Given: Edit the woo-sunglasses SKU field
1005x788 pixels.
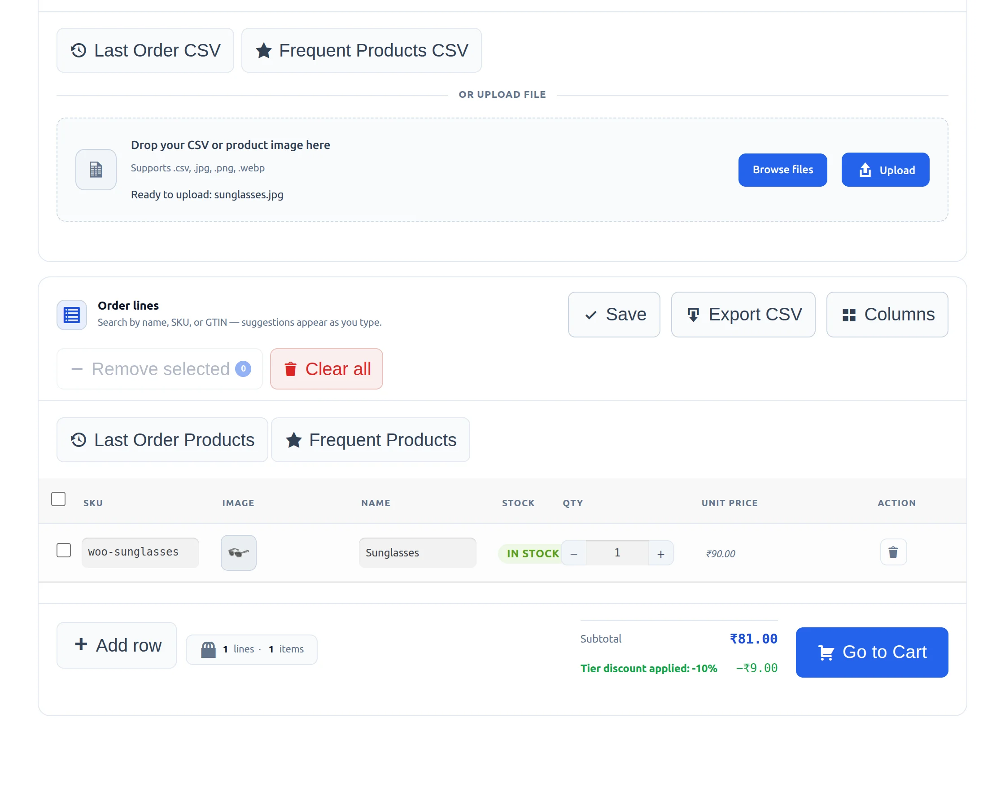Looking at the screenshot, I should (x=140, y=552).
